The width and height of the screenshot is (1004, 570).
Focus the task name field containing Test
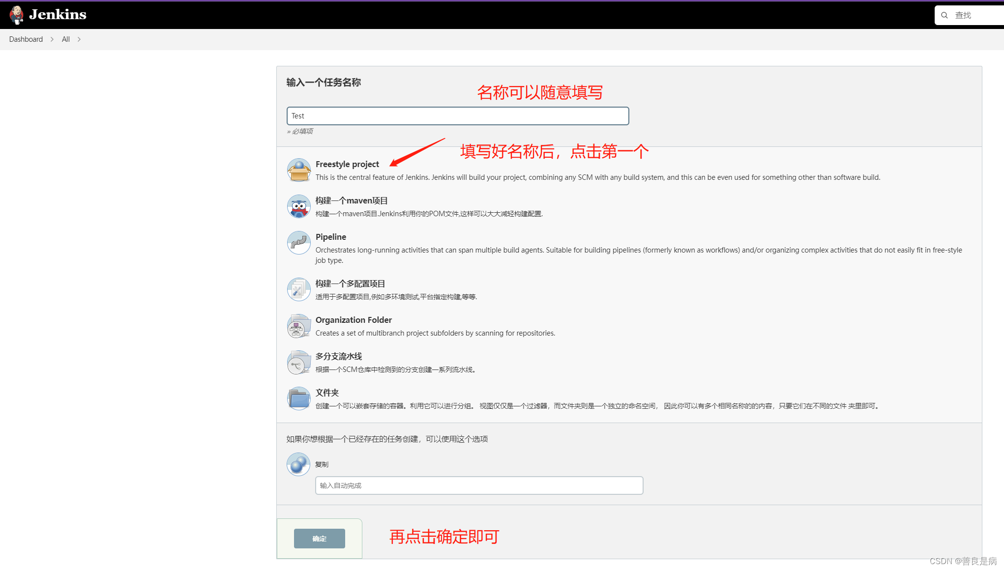tap(457, 116)
